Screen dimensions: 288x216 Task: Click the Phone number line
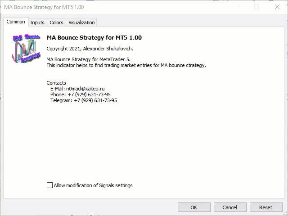[81, 94]
